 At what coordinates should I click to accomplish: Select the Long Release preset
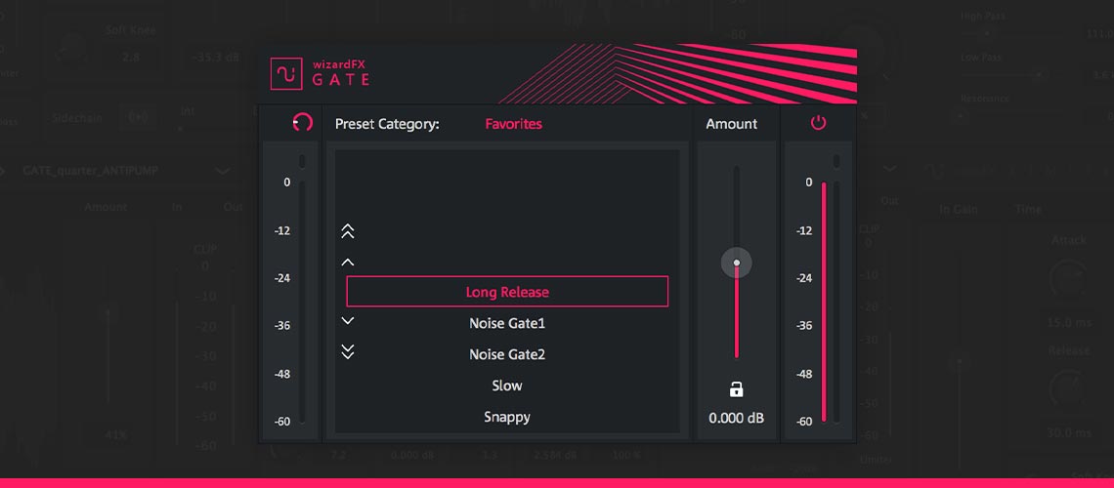coord(507,292)
